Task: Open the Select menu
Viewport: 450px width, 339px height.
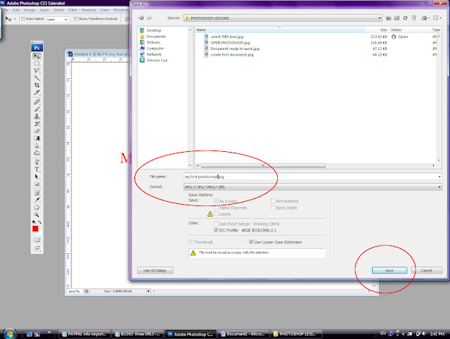Action: pos(58,10)
